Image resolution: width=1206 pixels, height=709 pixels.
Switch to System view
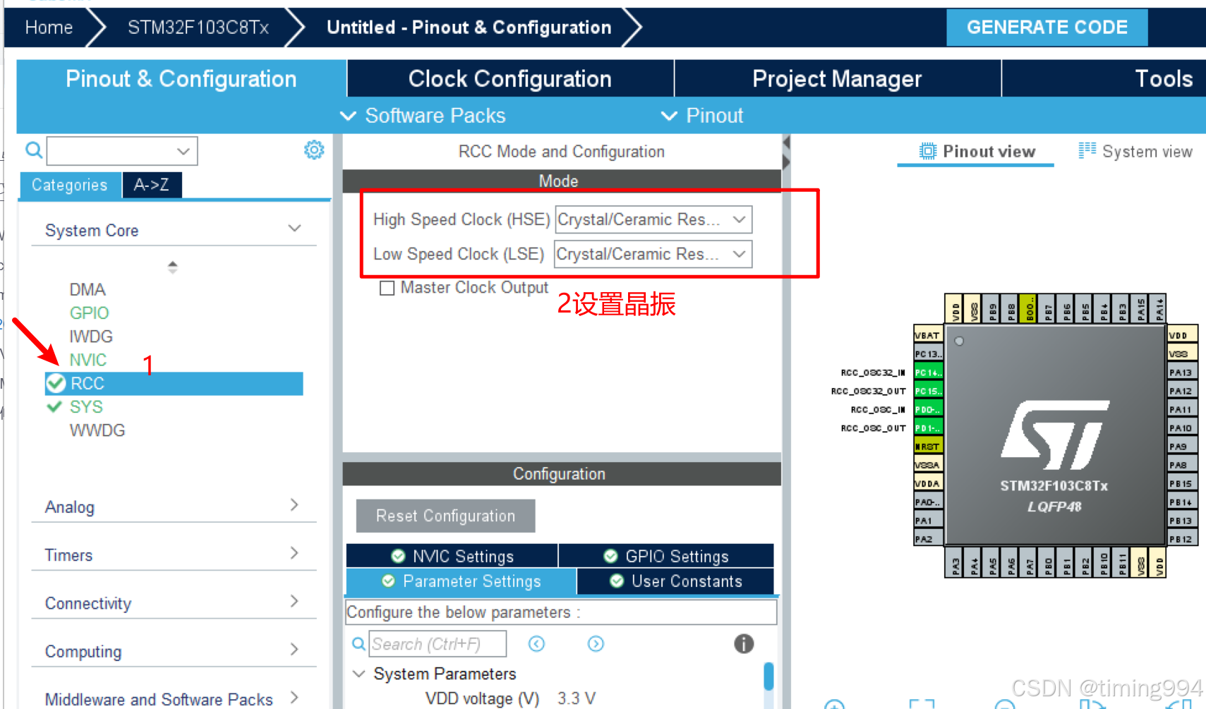[1135, 151]
